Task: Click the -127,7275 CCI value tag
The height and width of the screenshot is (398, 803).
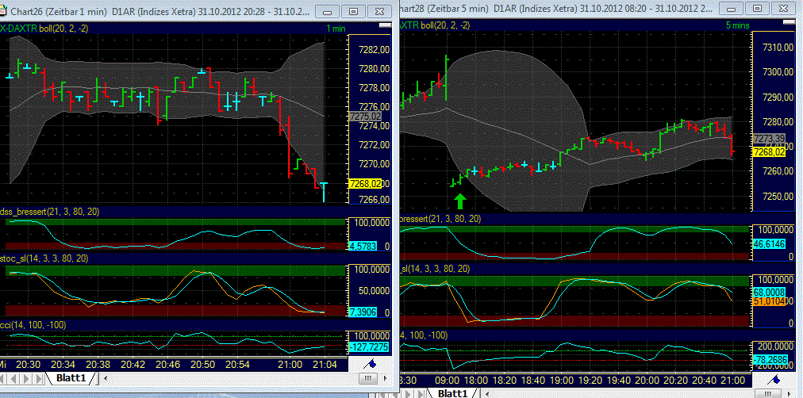Action: click(368, 347)
